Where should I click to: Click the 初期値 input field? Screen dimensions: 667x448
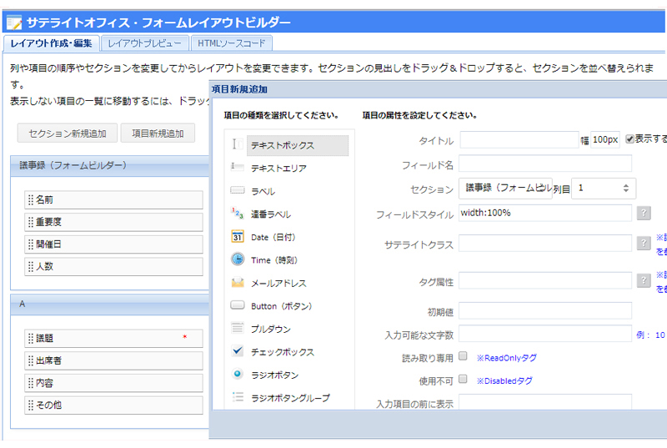point(545,310)
